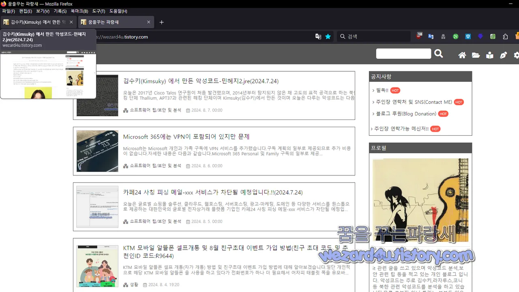
Task: Click the guitar profile image
Action: pos(420,200)
